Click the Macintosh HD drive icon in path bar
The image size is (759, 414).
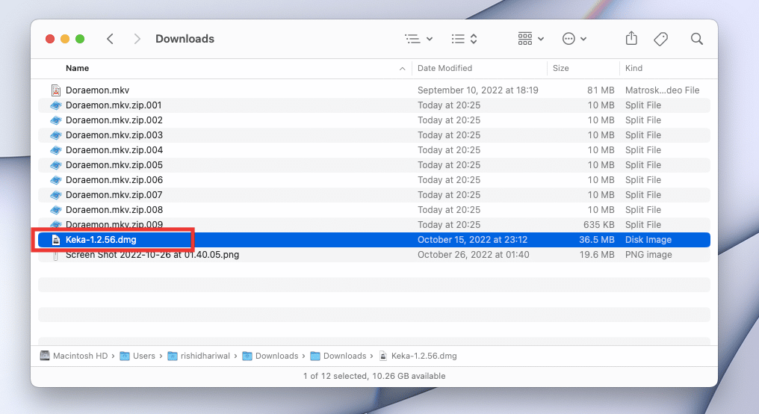click(45, 356)
